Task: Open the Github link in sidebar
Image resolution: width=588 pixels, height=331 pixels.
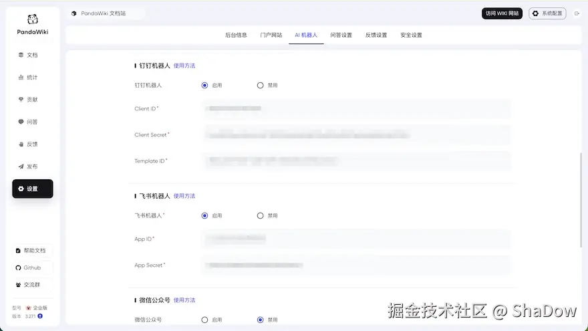Action: coord(33,267)
